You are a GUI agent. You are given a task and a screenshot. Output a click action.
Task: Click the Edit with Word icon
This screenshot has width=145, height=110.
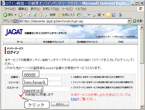99,15
